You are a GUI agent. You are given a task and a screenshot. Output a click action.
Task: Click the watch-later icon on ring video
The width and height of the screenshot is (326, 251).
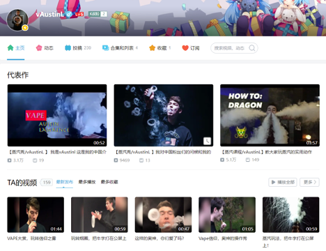click(x=207, y=141)
